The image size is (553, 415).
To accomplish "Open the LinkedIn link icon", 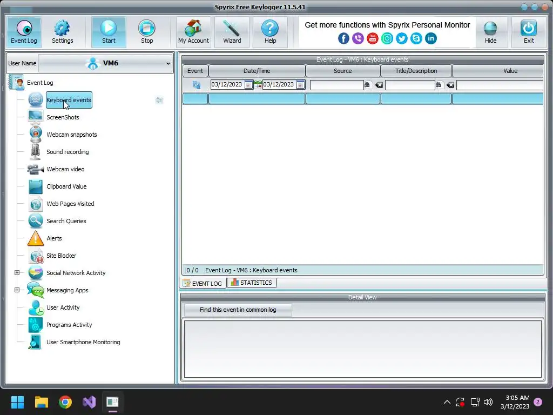I will (430, 38).
